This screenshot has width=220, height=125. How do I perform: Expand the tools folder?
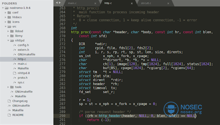tap(8, 87)
